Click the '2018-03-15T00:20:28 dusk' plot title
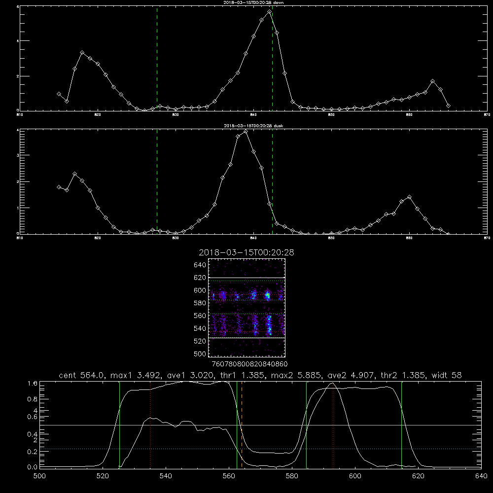Viewport: 493px width, 493px height. [x=253, y=126]
